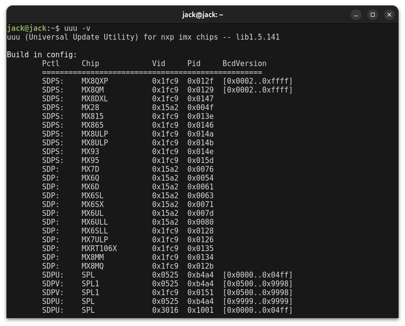Viewport: 405px width, 326px height.
Task: Click the Vid column header
Action: click(158, 64)
